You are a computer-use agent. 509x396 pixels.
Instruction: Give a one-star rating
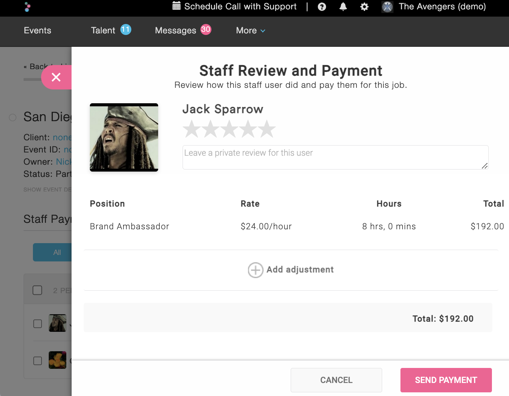click(x=192, y=129)
